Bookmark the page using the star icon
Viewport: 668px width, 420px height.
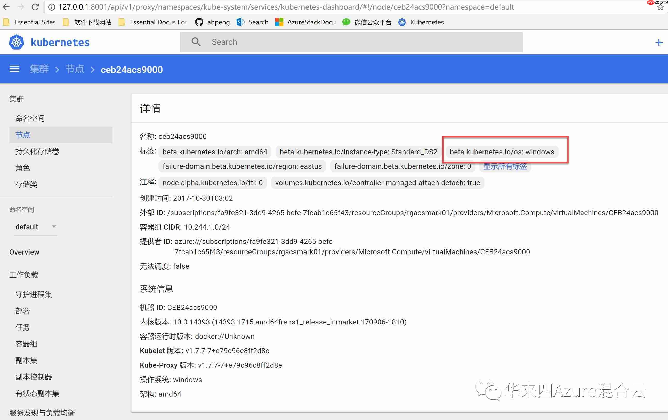pyautogui.click(x=661, y=7)
